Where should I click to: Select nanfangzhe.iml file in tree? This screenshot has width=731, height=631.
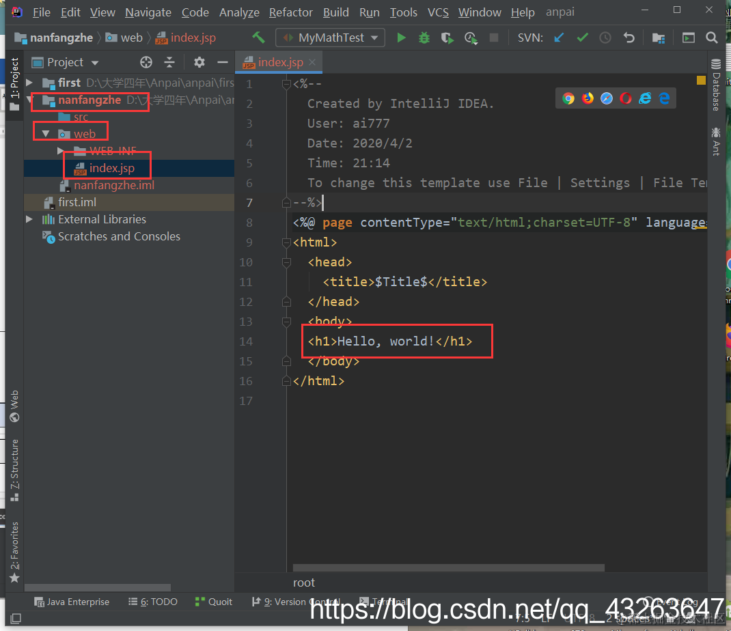click(x=114, y=185)
